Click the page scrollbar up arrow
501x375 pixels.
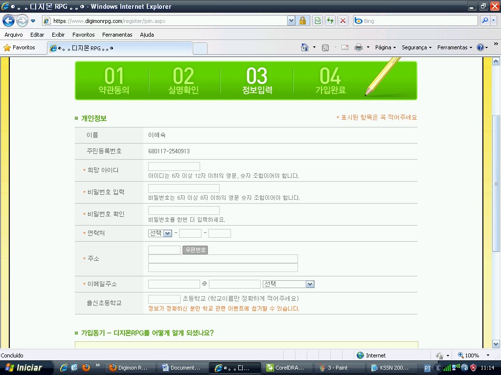496,61
